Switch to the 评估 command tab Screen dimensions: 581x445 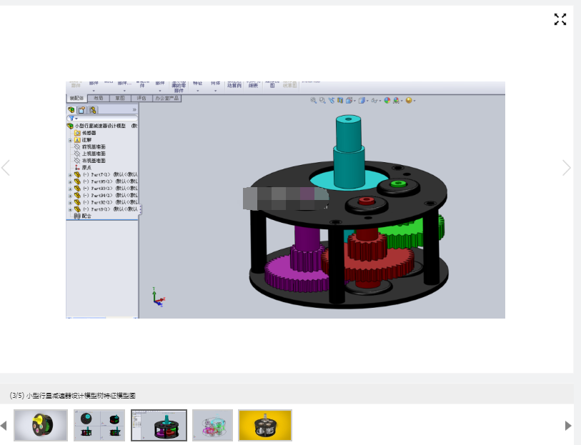point(141,98)
